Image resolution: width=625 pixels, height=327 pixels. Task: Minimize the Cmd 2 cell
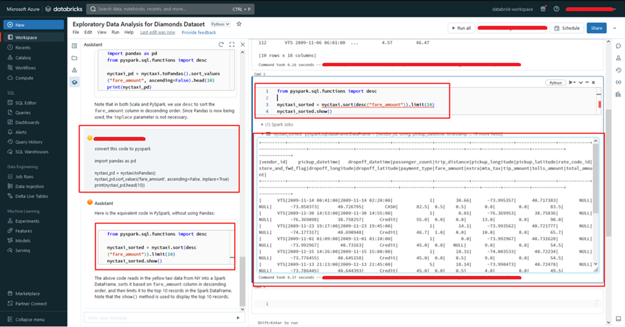(x=587, y=83)
